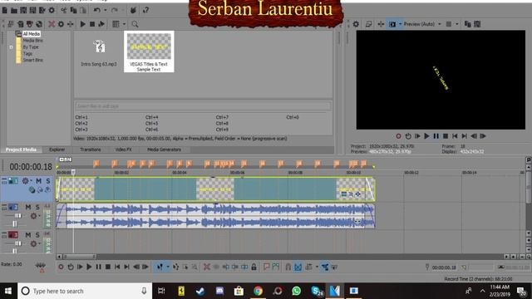Viewport: 532px width, 299px height.
Task: Click Record button under video preview
Action: point(398,136)
